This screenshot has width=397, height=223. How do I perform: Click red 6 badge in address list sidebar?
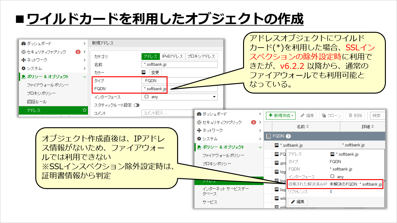coord(254,122)
